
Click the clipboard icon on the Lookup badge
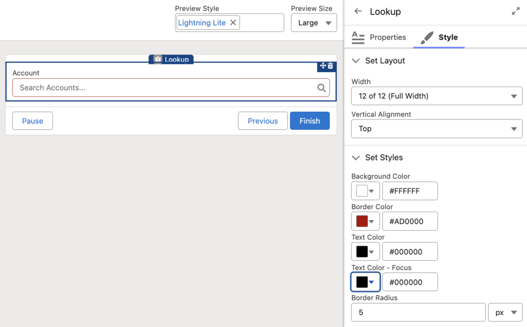coord(157,59)
